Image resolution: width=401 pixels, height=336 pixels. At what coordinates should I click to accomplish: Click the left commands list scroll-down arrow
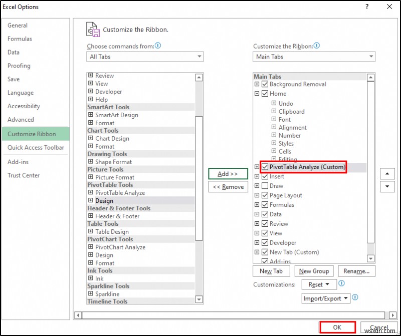199,300
